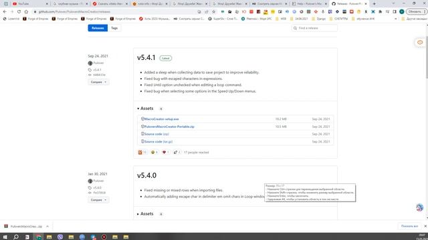Open v5.4.1 release title
The image size is (428, 240).
(146, 58)
